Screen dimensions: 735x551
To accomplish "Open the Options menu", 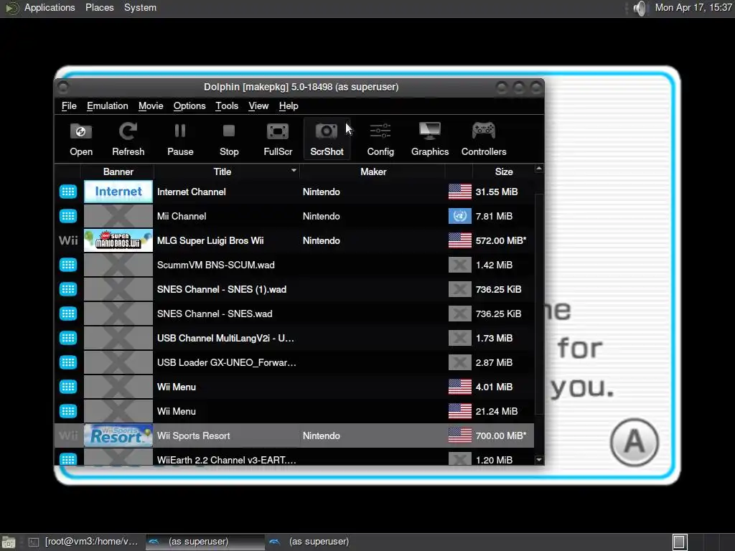I will (189, 106).
